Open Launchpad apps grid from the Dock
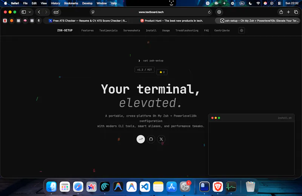The height and width of the screenshot is (196, 302). [x=65, y=187]
